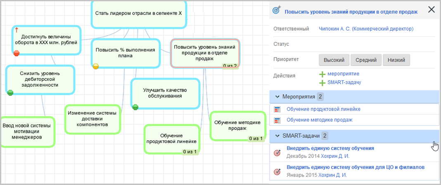Close the goal details panel

point(432,10)
